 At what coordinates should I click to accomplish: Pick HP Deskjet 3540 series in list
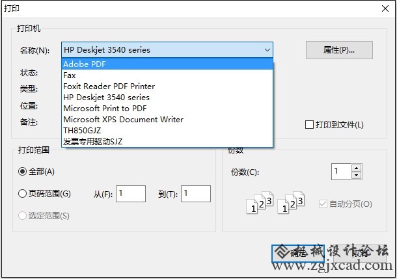(167, 98)
